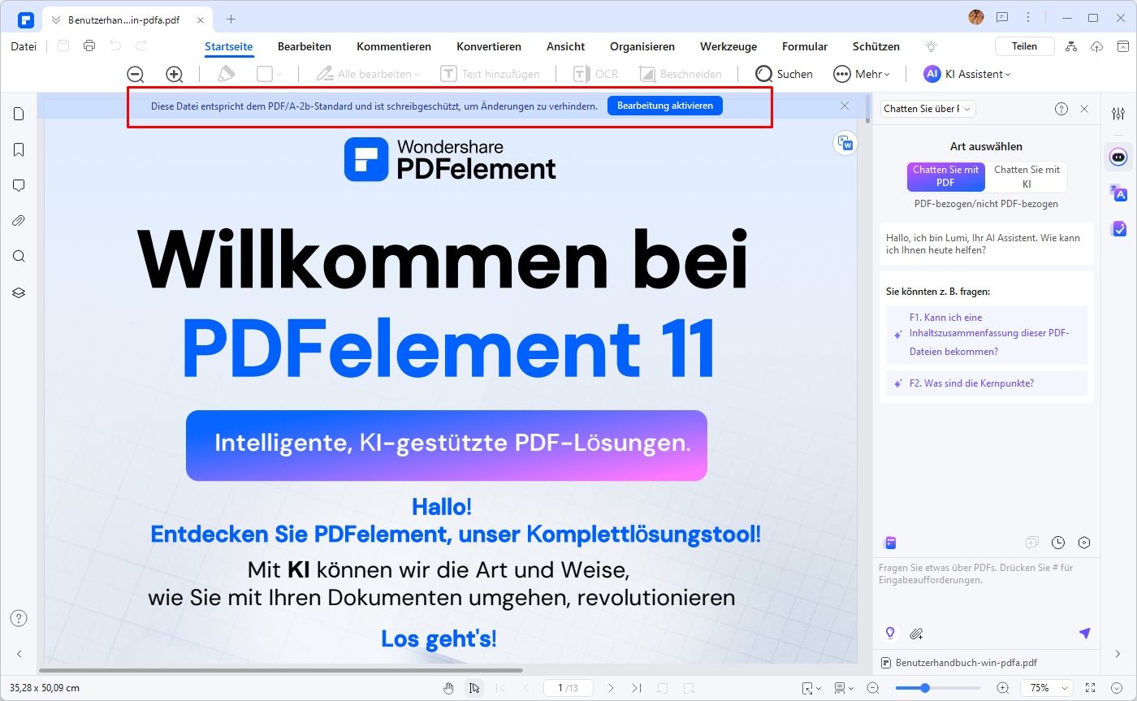Open a new tab with the plus button
Viewport: 1137px width, 701px height.
(x=231, y=19)
